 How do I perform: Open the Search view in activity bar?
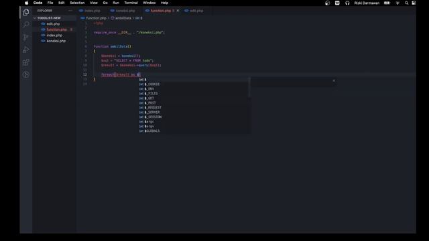26,25
